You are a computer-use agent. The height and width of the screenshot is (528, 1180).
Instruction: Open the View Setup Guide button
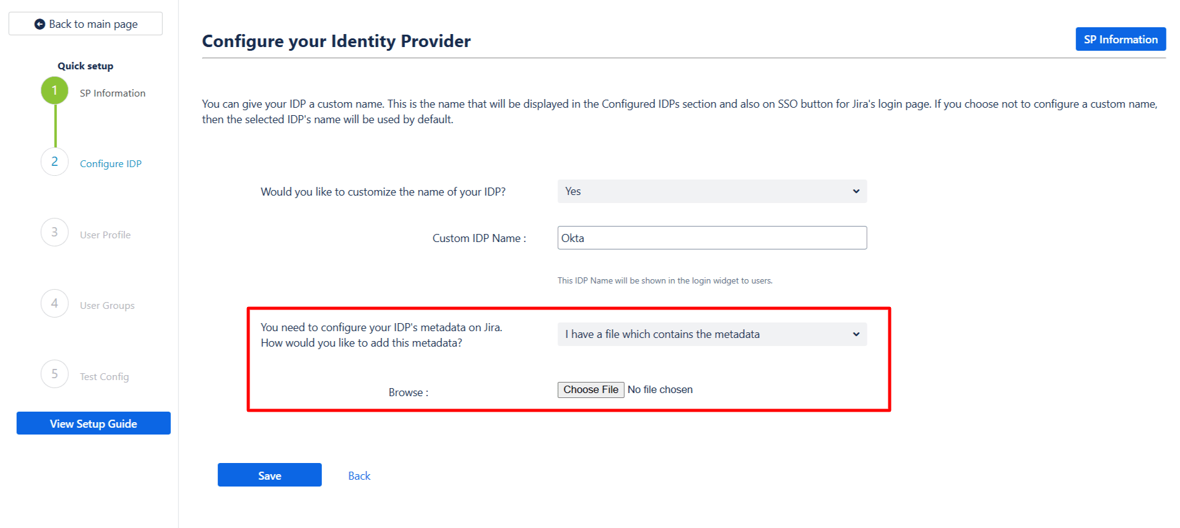tap(93, 423)
